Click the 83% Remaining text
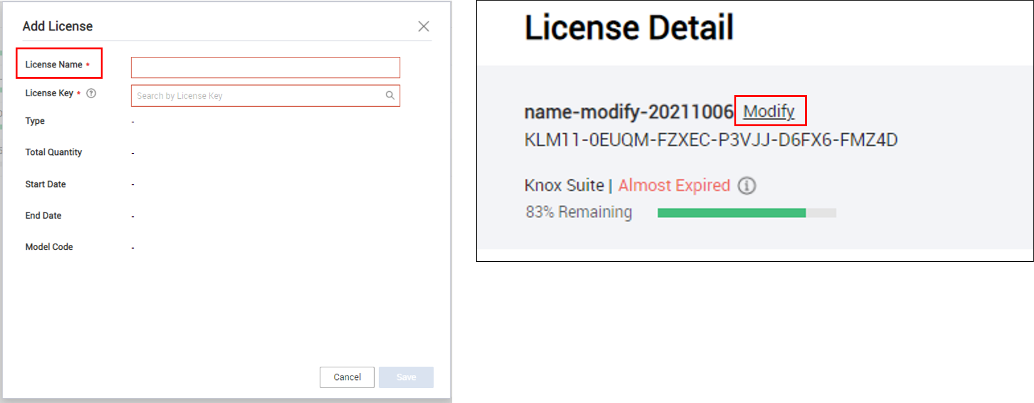 point(579,212)
